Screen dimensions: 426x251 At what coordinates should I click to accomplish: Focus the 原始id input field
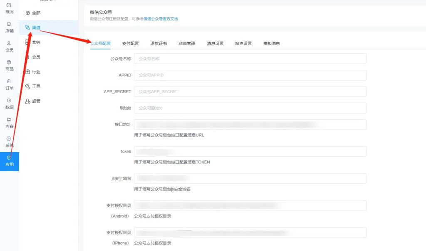[x=250, y=108]
